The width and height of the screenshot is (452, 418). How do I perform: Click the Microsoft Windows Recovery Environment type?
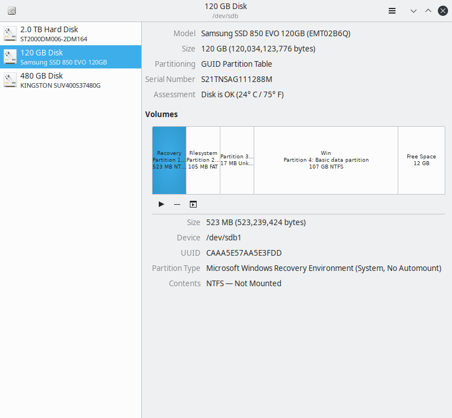coord(324,269)
